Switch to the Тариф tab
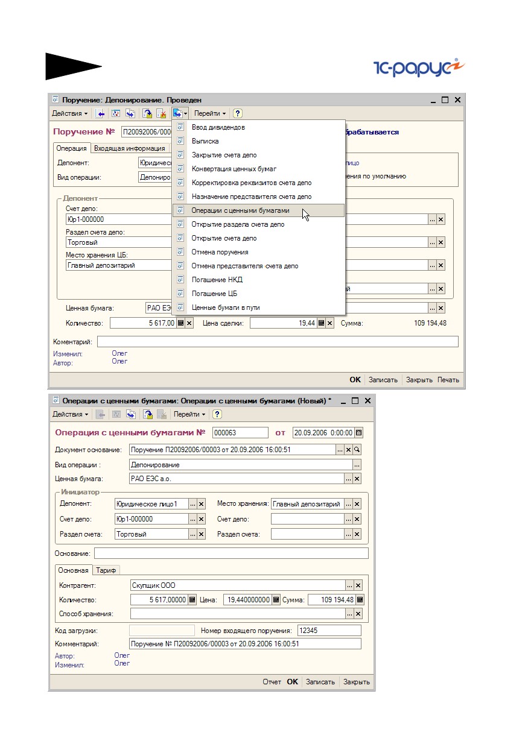 [x=106, y=570]
